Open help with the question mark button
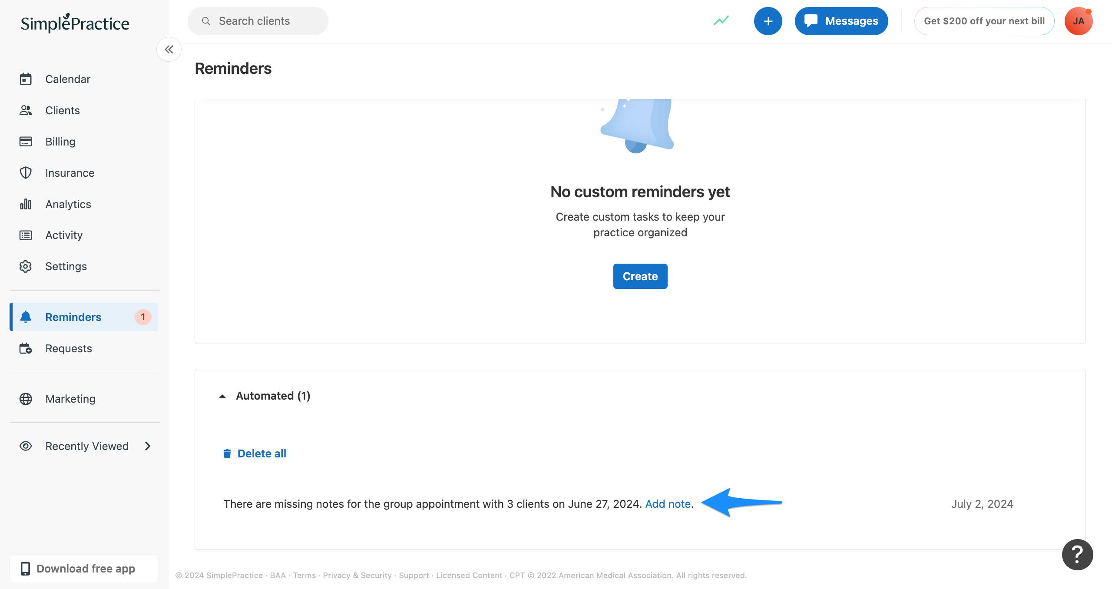Screen dimensions: 1112x589 1077,554
